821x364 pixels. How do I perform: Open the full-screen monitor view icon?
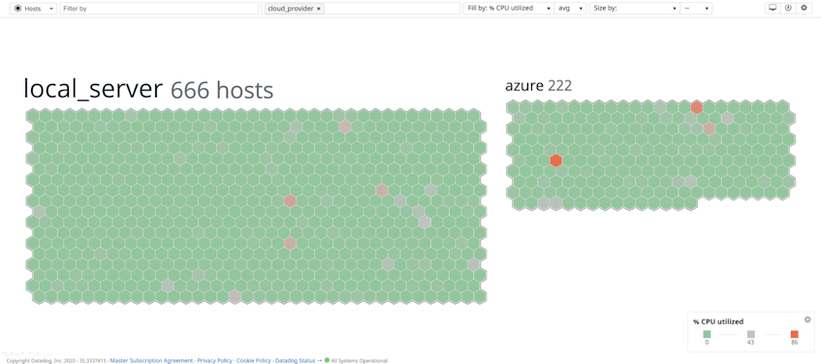(772, 9)
